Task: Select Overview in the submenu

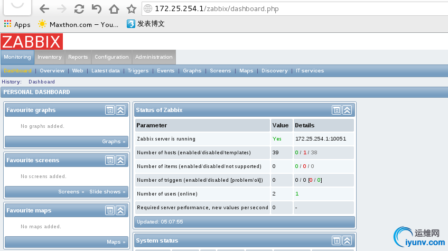Action: pos(52,71)
